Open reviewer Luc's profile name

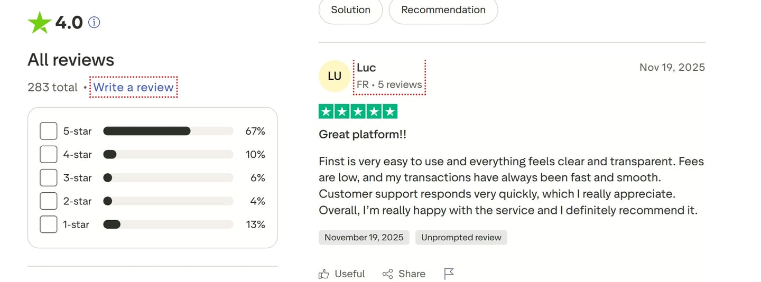coord(366,68)
